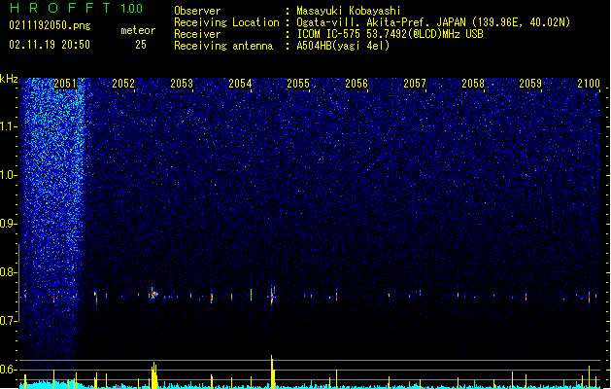Screen dimensions: 611x389
Task: Click the 2052 time marker
Action: 123,84
